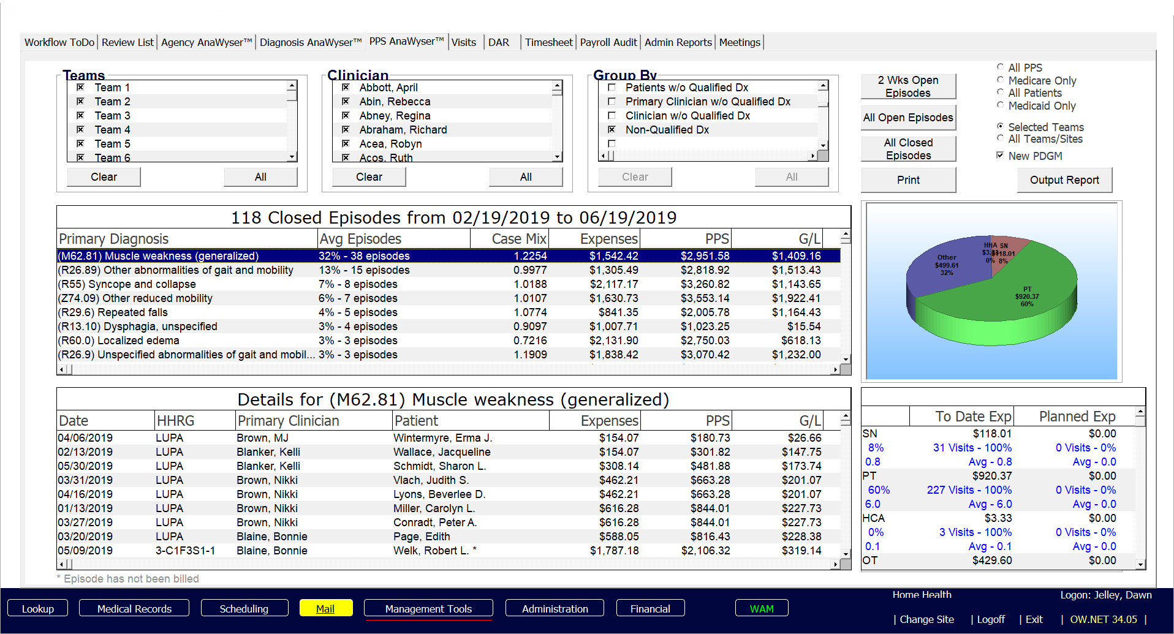The width and height of the screenshot is (1174, 634).
Task: Open the highlighted Mail button
Action: [325, 609]
